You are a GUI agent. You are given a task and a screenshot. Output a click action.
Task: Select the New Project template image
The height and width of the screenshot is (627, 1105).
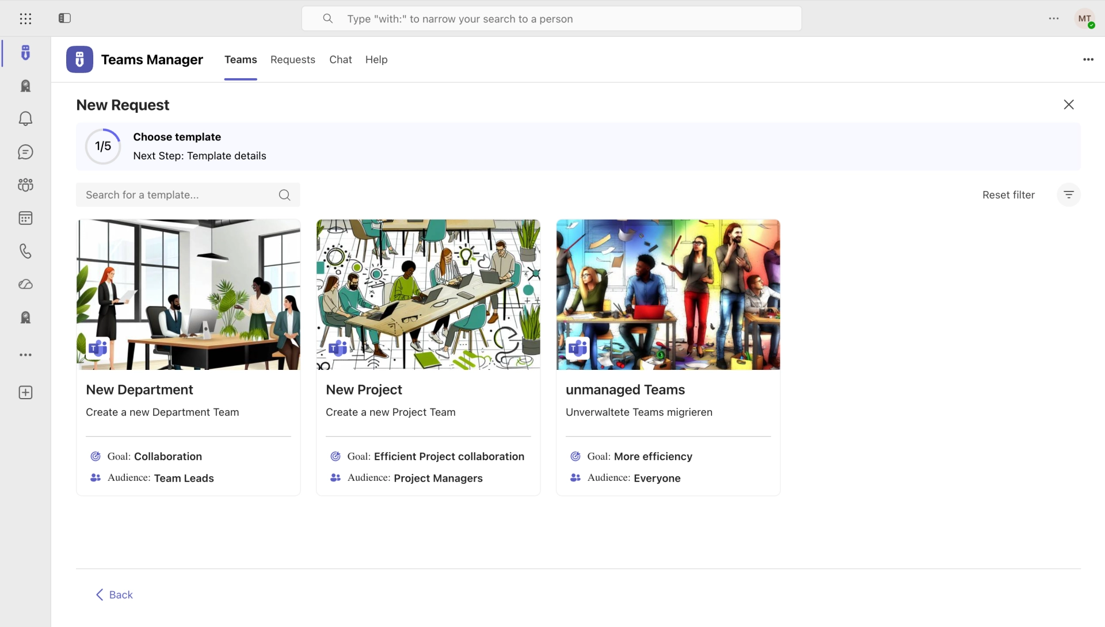pyautogui.click(x=428, y=295)
